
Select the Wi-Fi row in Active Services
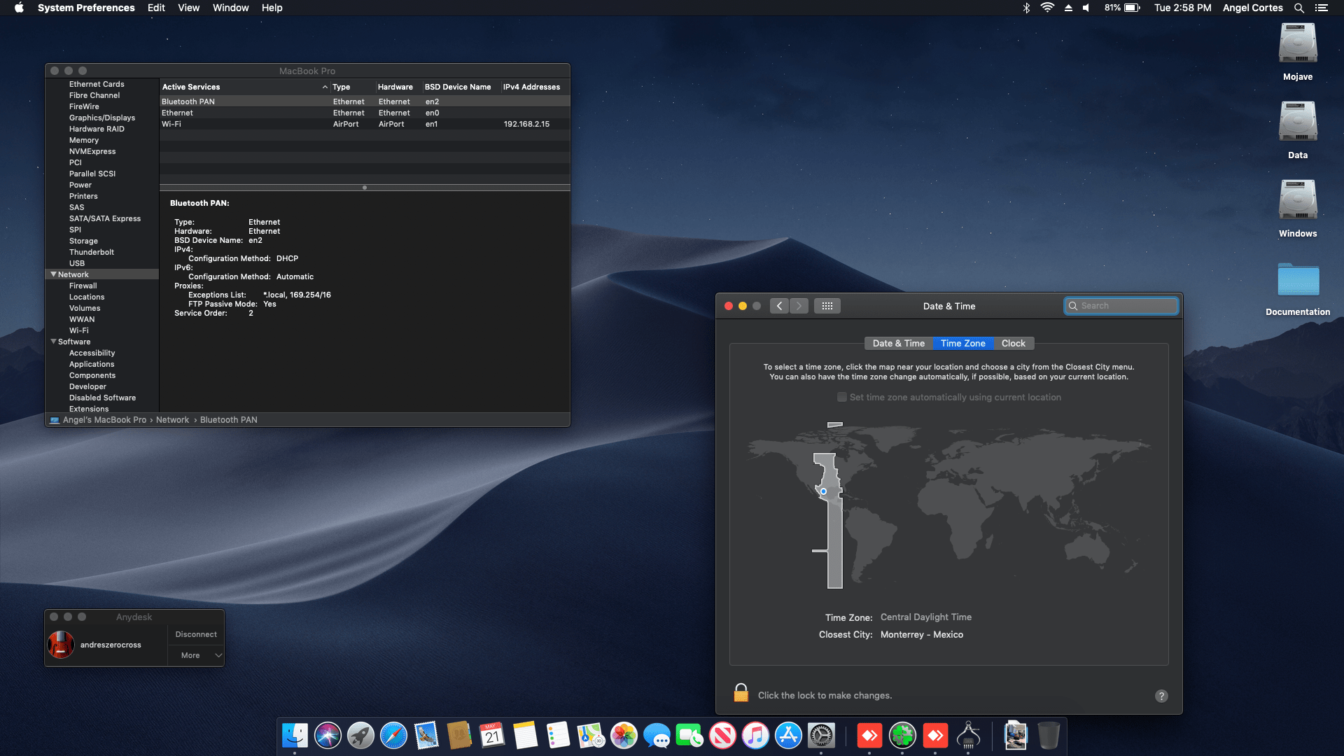pos(365,124)
